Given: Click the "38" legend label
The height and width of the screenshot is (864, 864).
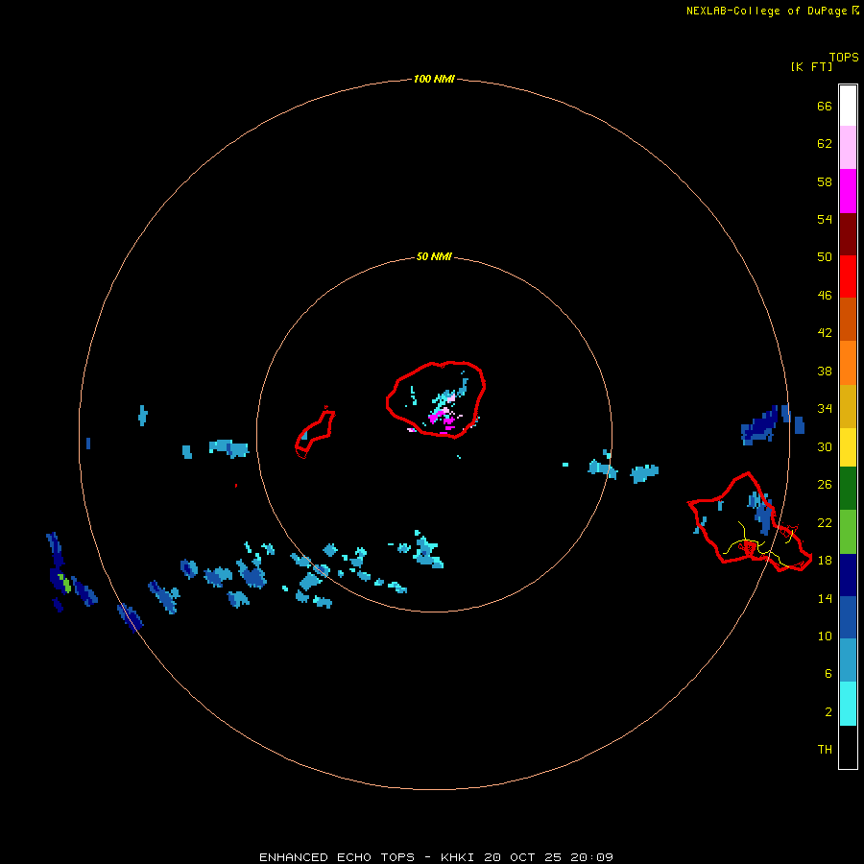Looking at the screenshot, I should click(825, 371).
